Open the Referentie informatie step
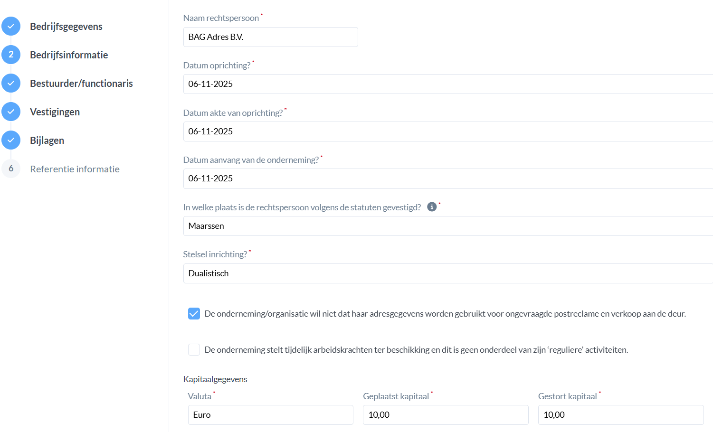 click(x=75, y=169)
